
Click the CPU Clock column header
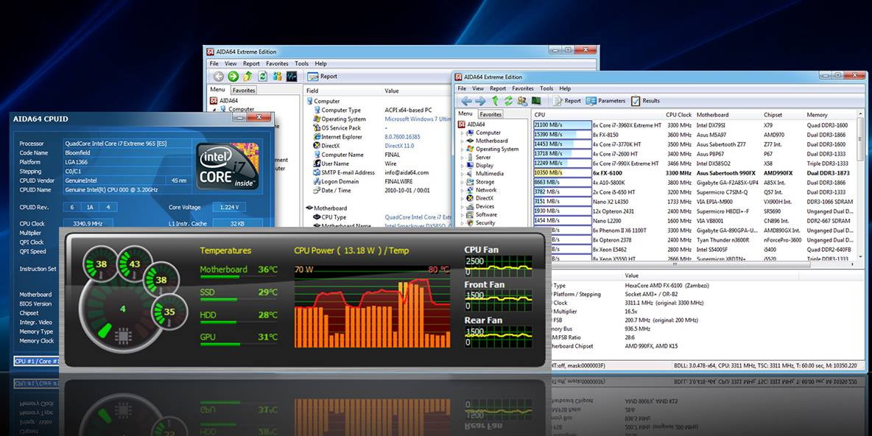click(679, 115)
